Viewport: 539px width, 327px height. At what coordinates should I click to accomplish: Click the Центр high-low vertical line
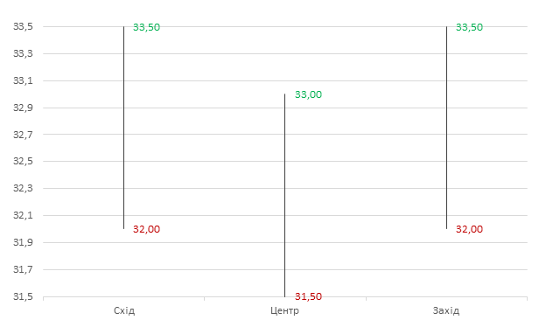284,195
